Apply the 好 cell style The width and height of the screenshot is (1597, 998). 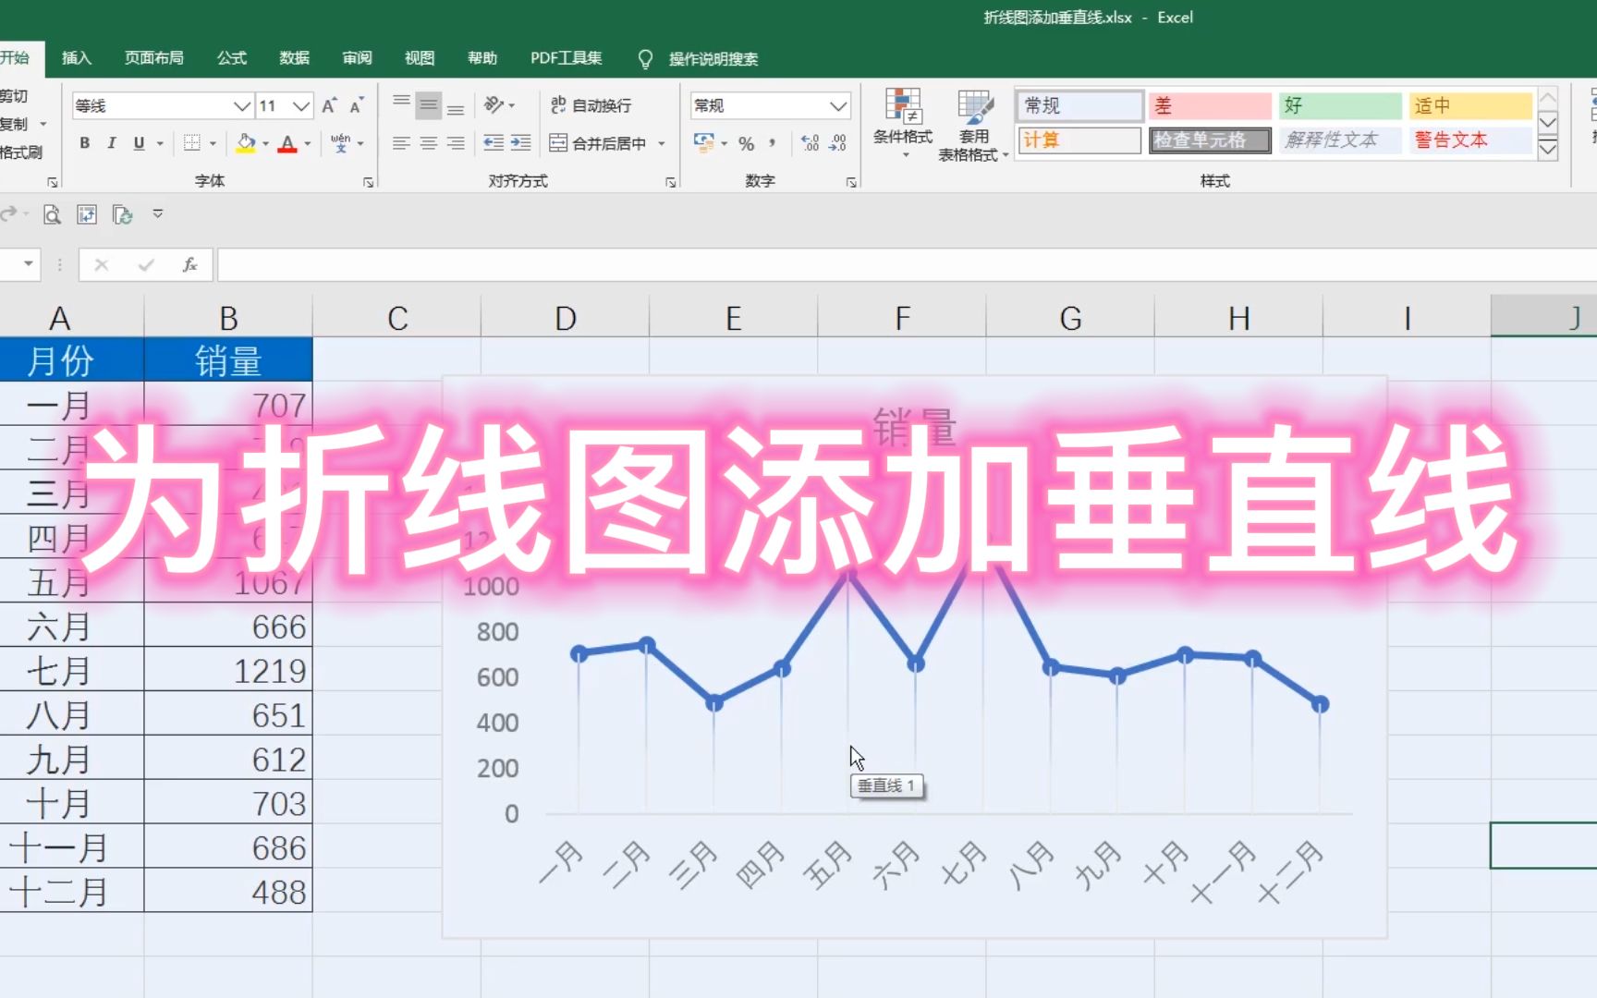click(1339, 104)
